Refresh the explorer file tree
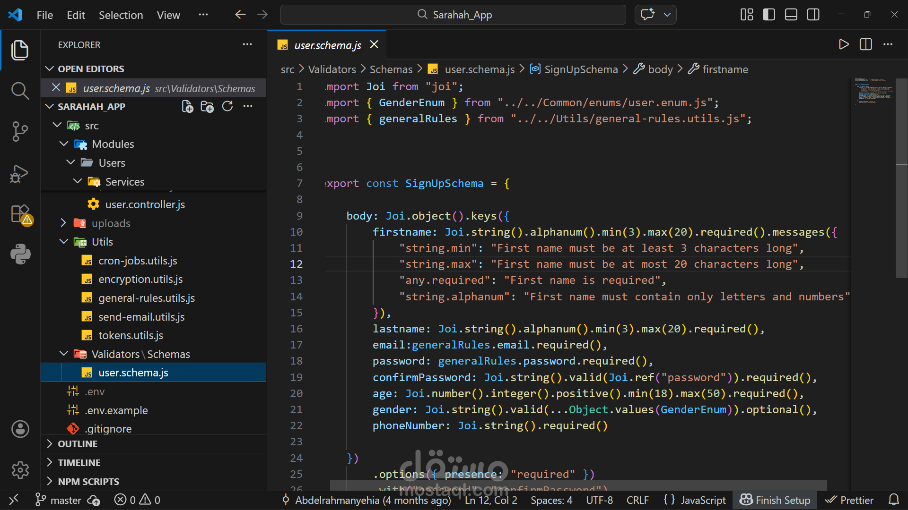 227,107
